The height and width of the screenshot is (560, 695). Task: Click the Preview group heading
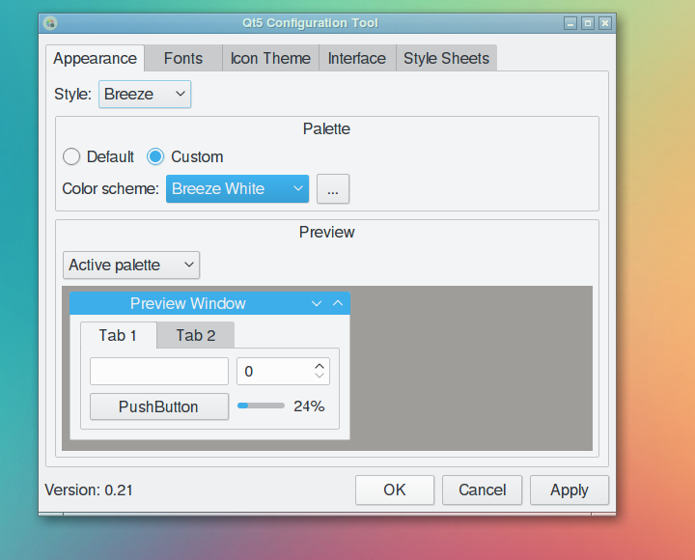pyautogui.click(x=326, y=233)
